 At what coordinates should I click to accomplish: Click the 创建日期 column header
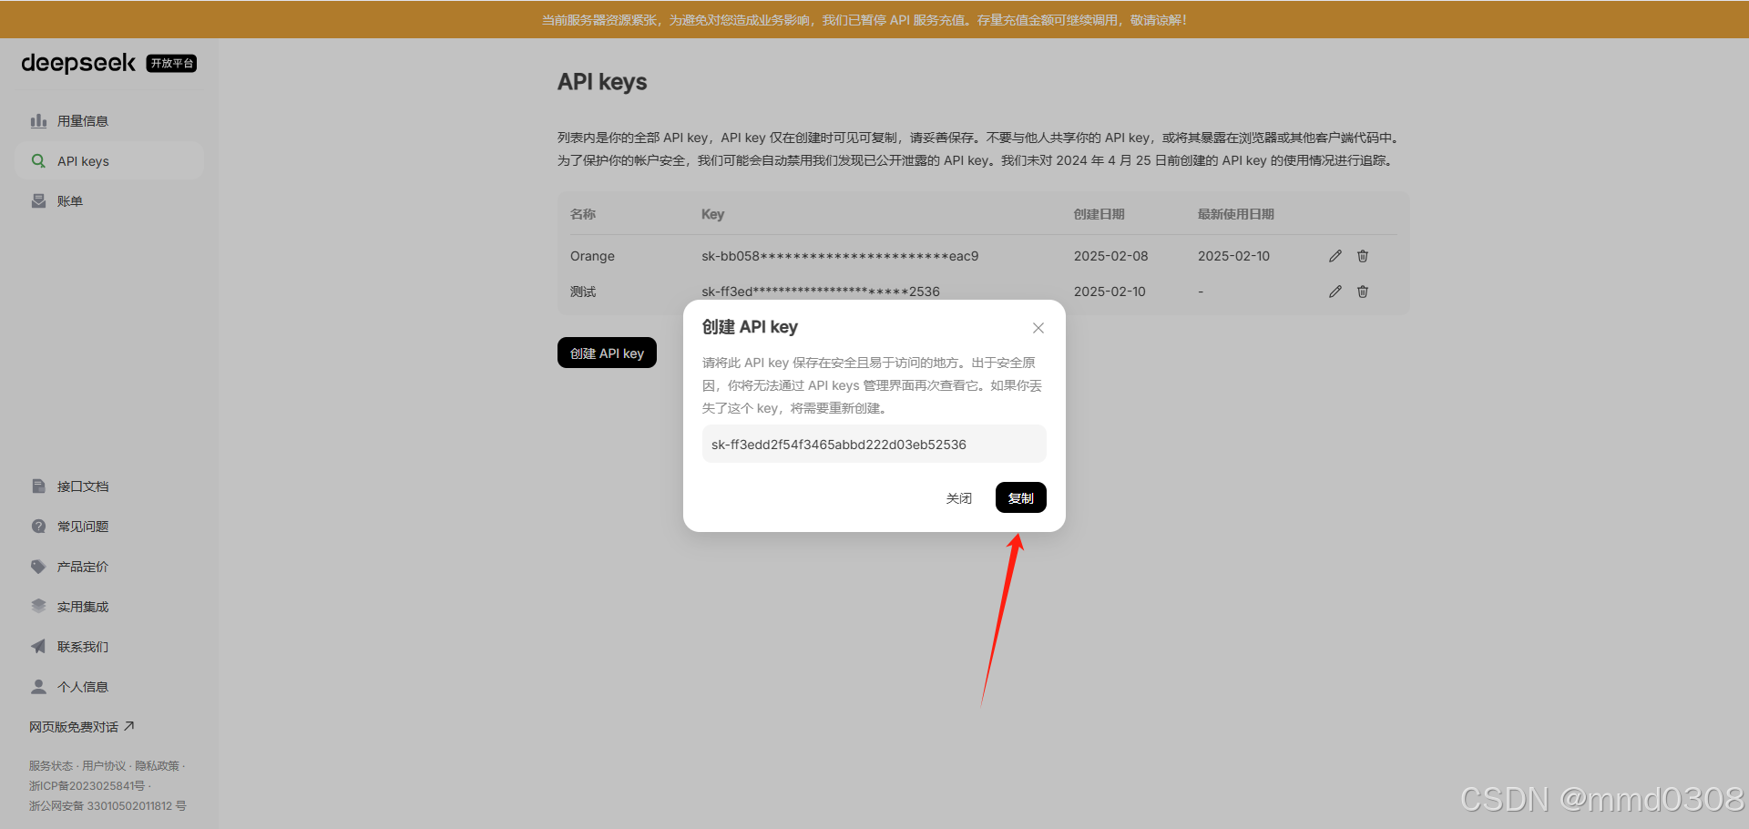[x=1100, y=214]
